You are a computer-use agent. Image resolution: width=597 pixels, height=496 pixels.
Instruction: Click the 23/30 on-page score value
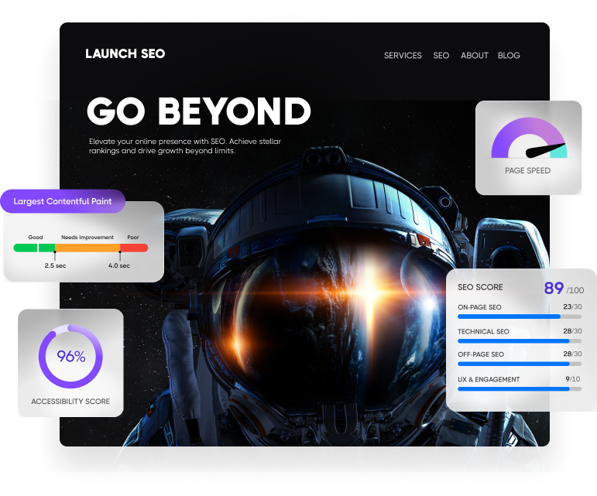[573, 306]
